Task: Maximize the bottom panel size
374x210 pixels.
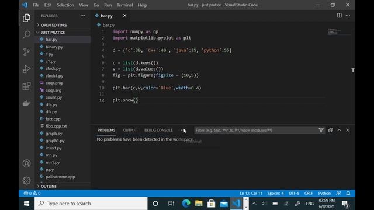Action: [x=339, y=130]
